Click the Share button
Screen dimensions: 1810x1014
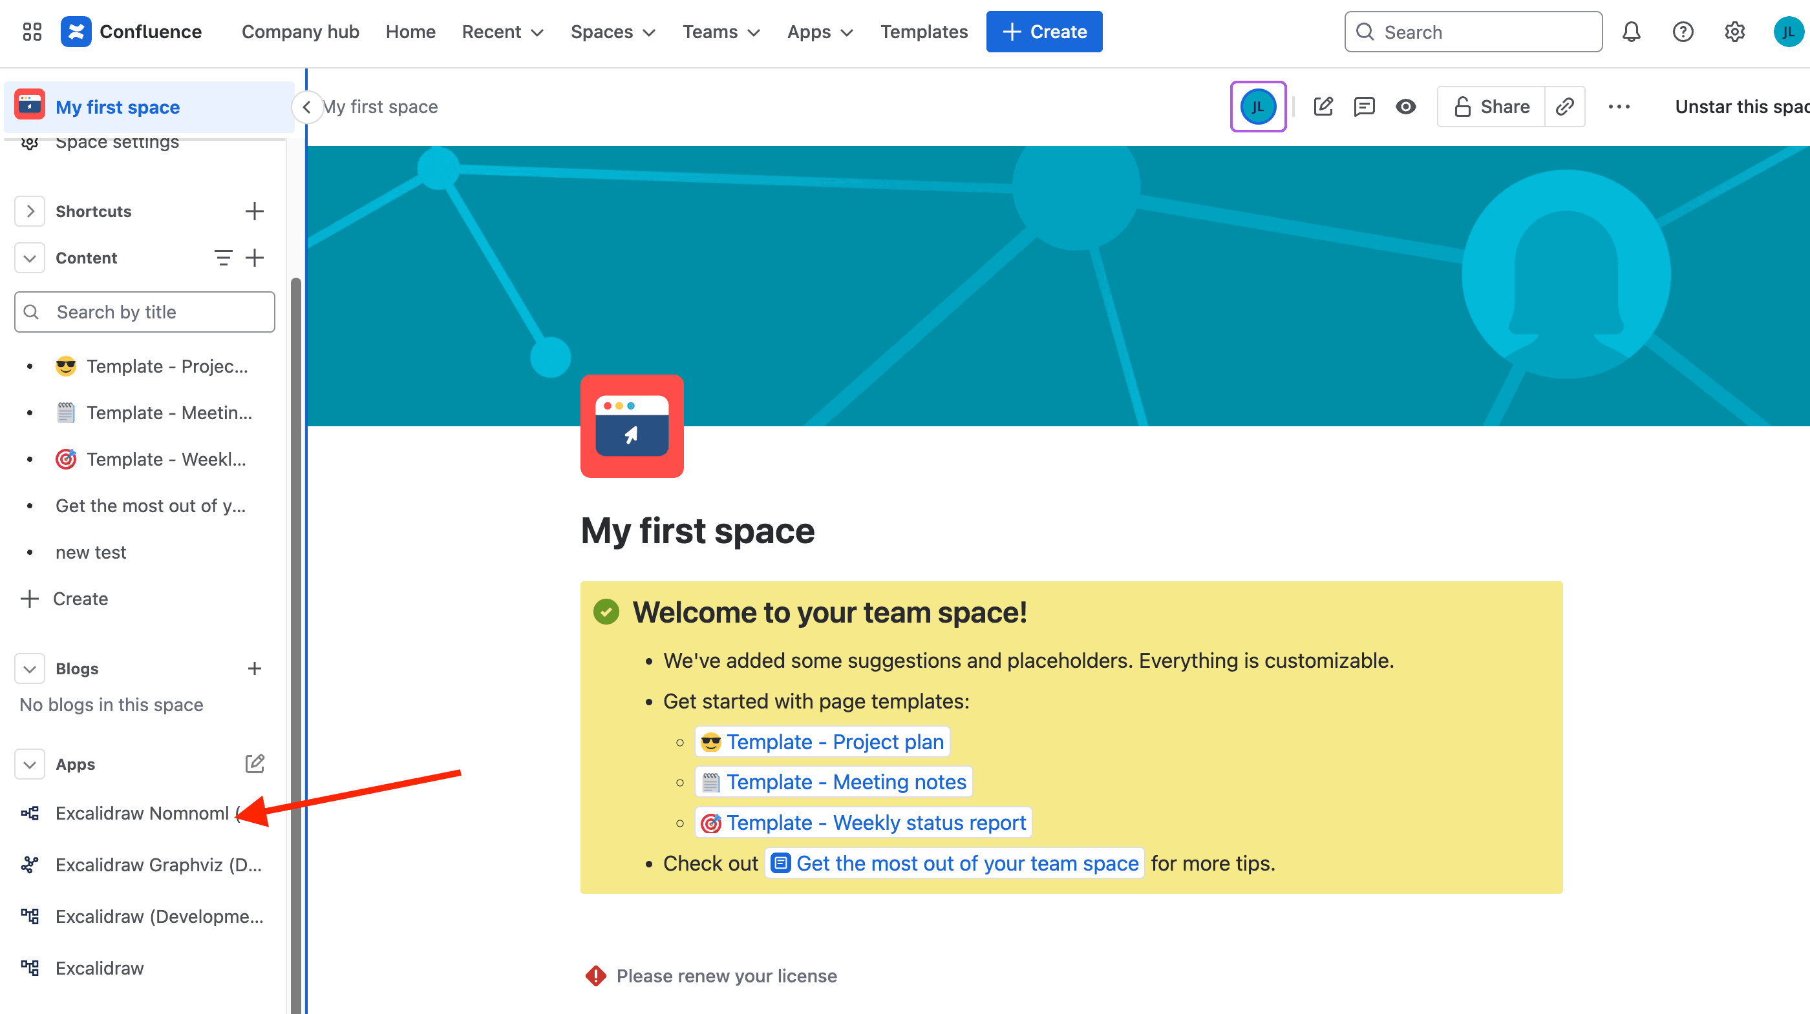pos(1491,107)
